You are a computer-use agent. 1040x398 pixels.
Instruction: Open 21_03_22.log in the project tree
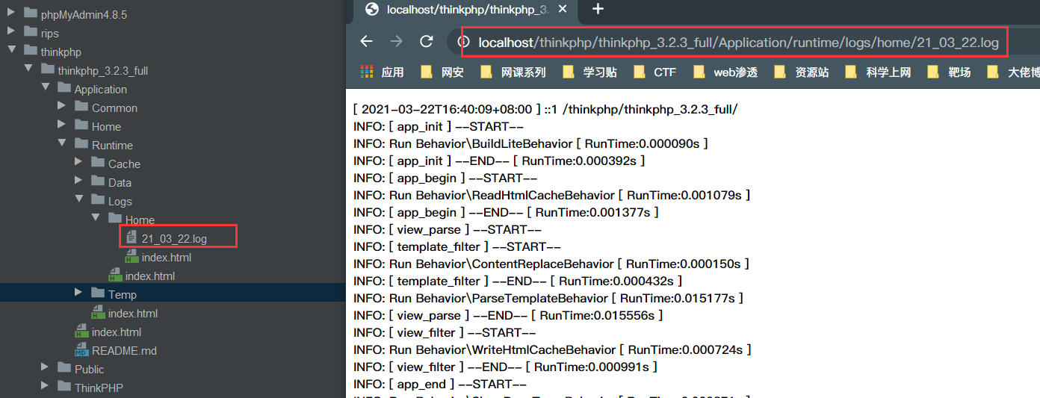coord(174,238)
